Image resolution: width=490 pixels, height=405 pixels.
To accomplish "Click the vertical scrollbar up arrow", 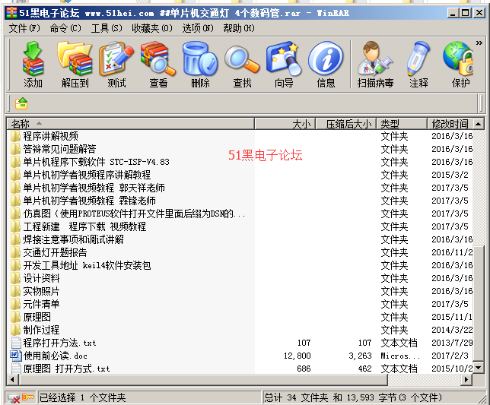I will coord(479,124).
